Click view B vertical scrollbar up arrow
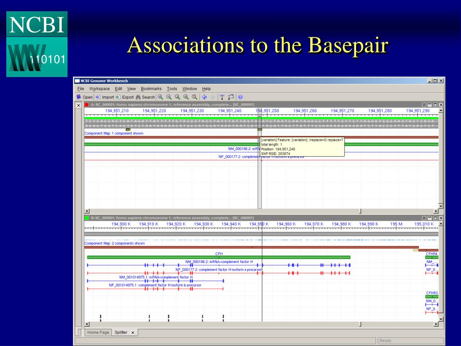 [441, 224]
